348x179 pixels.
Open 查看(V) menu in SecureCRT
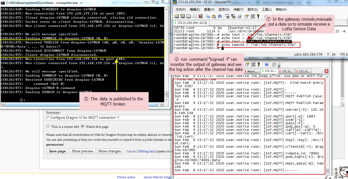[209, 10]
